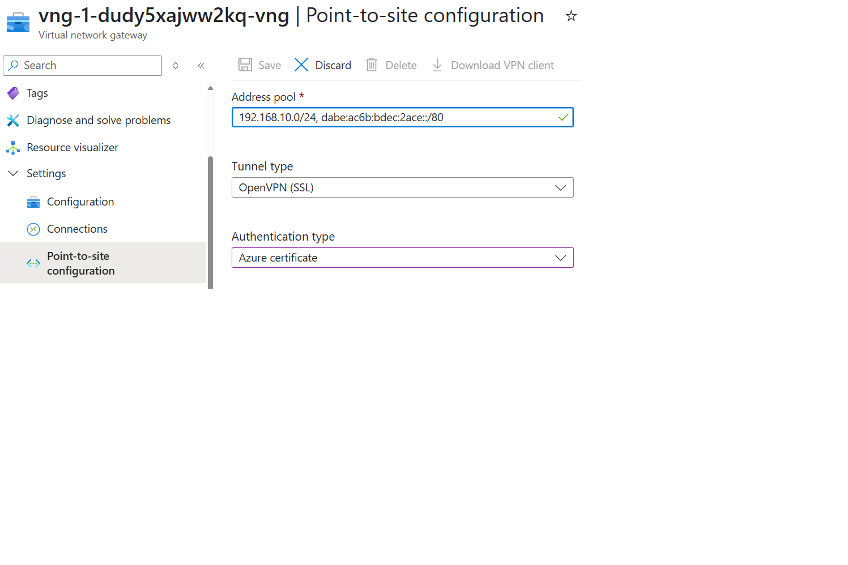Click the Discard X icon
Image resolution: width=848 pixels, height=565 pixels.
coord(301,65)
